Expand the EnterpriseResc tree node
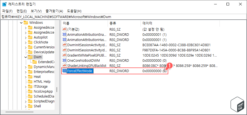Viewport: 247px width, 115px height. (x=26, y=72)
